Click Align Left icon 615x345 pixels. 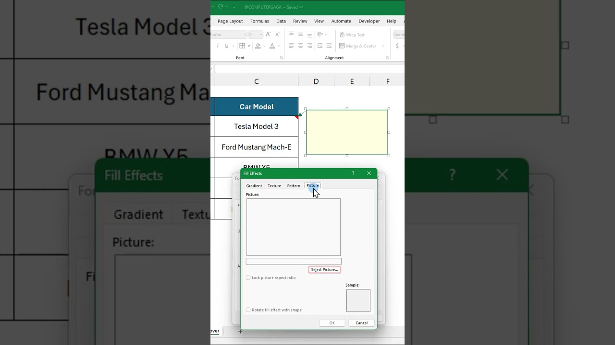(291, 46)
